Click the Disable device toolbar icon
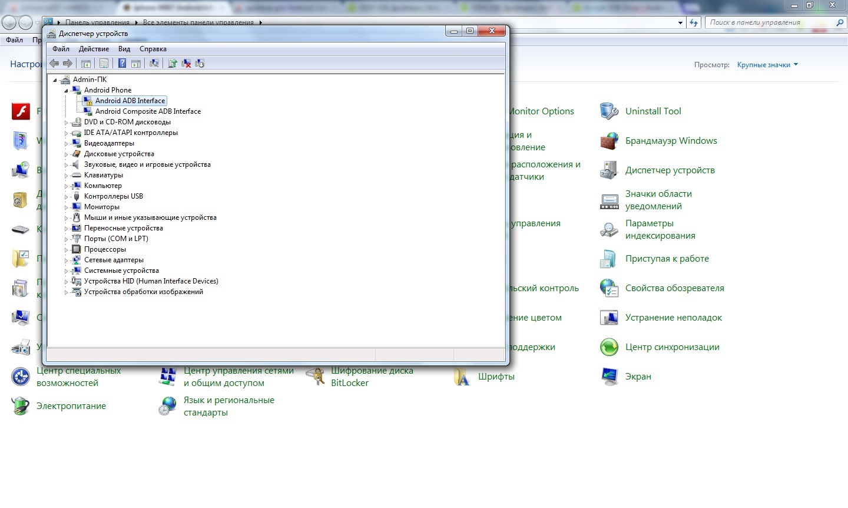The height and width of the screenshot is (508, 848). (x=200, y=64)
